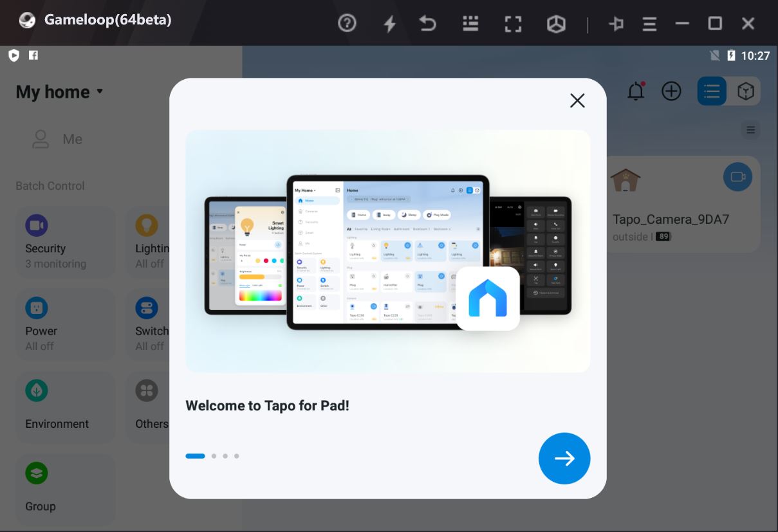Open the device list sort menu icon
778x532 pixels.
click(x=750, y=130)
